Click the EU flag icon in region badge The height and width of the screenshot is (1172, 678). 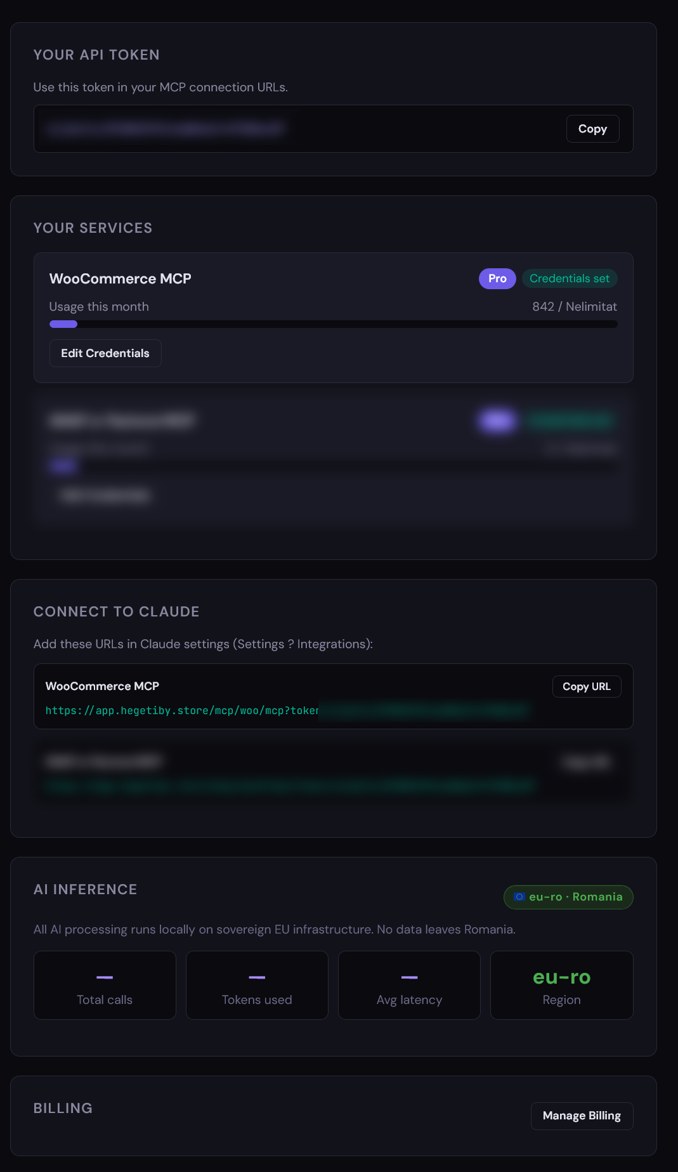[x=519, y=897]
